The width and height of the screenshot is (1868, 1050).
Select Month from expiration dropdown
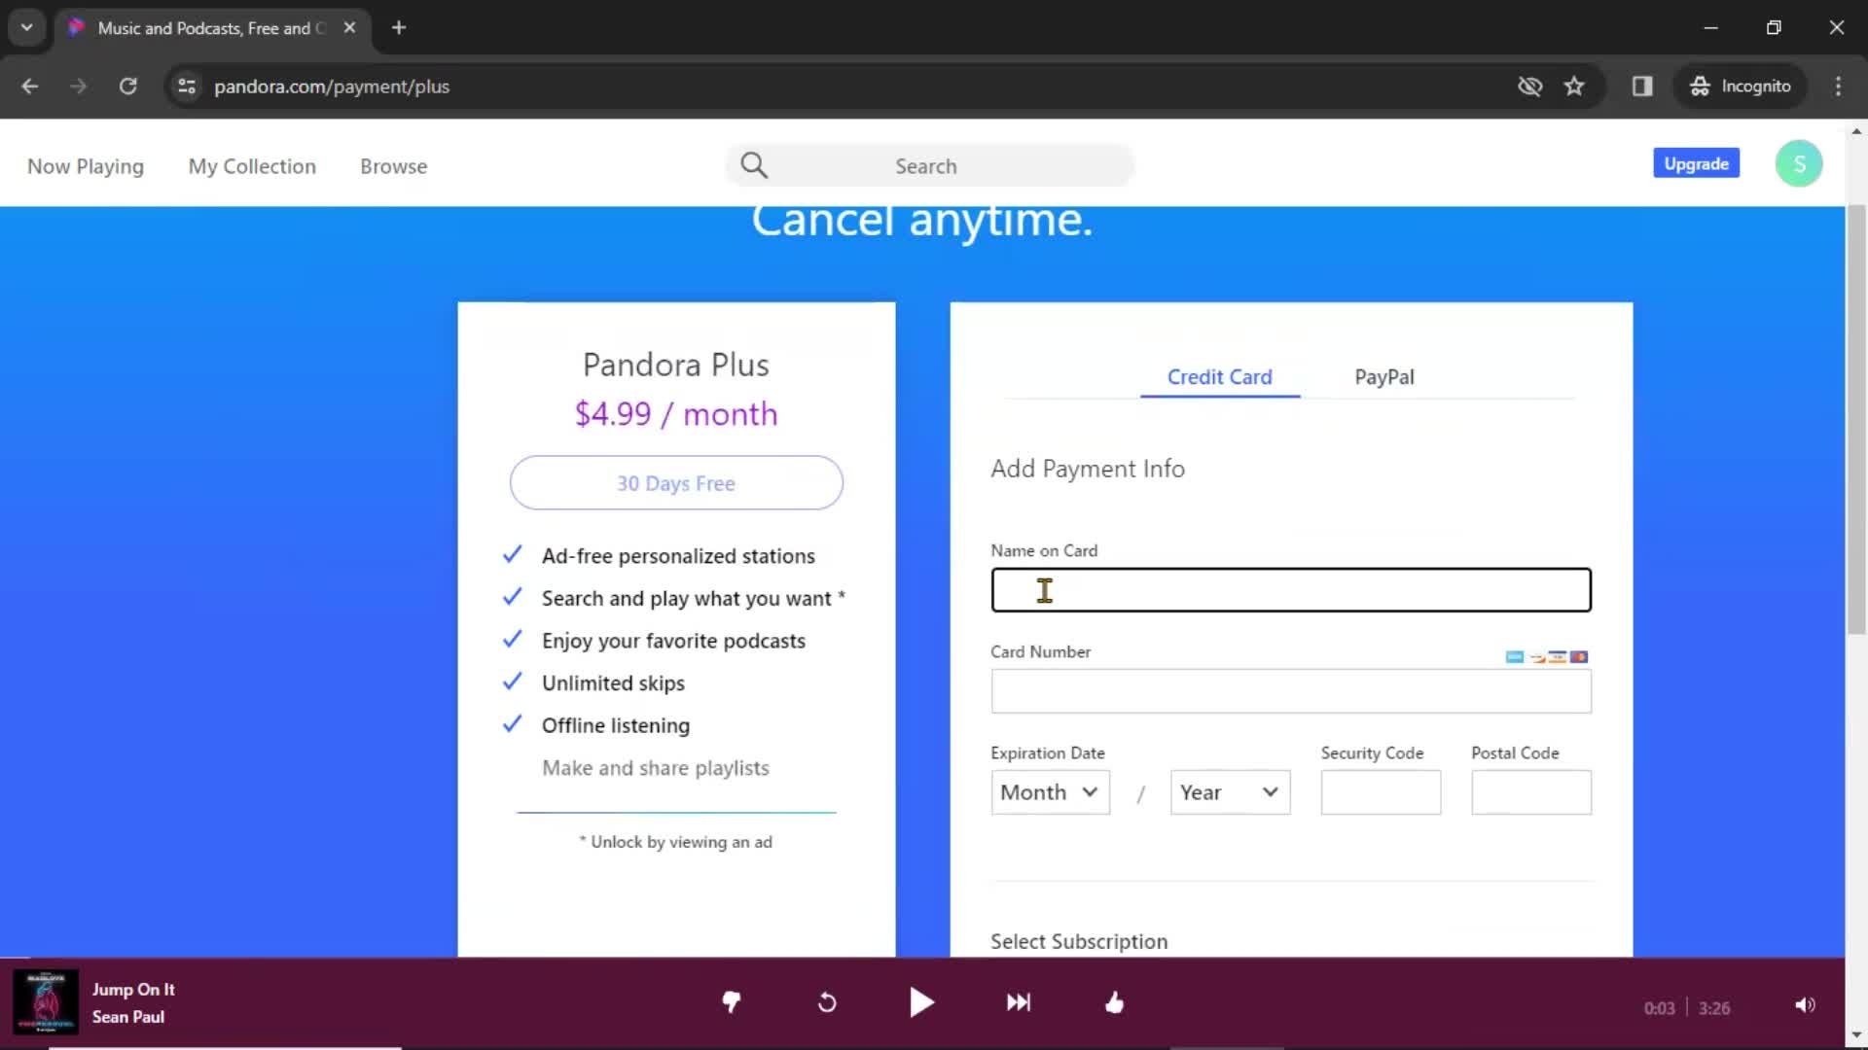[x=1047, y=791]
